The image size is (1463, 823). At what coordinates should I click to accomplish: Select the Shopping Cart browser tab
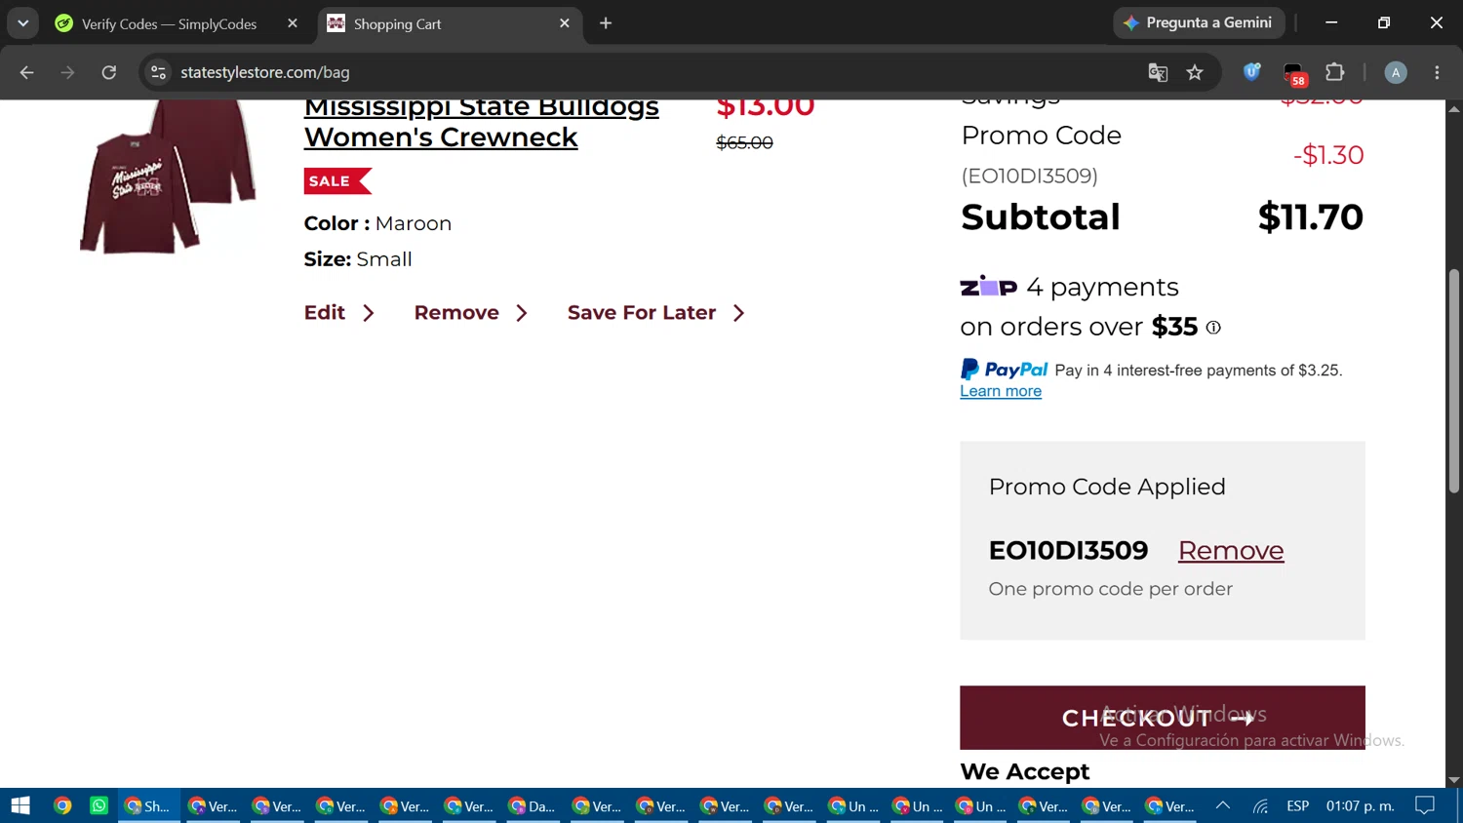[449, 23]
